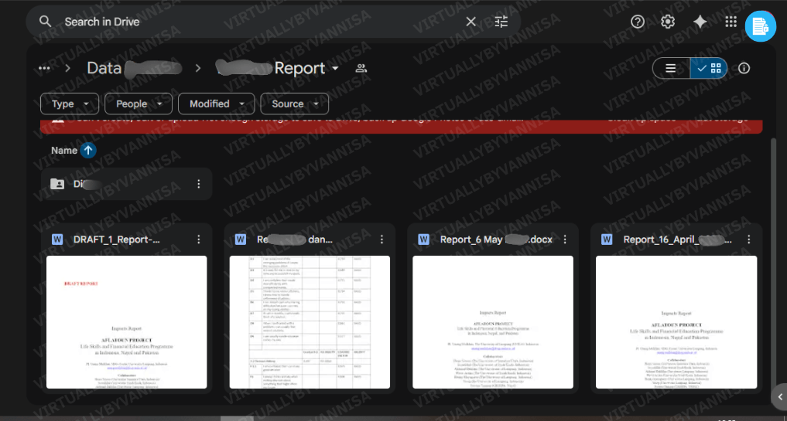The height and width of the screenshot is (421, 787).
Task: Sort by the Name column header
Action: pos(64,151)
